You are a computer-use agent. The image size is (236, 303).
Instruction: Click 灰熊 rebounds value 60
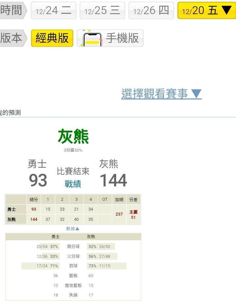91,276
